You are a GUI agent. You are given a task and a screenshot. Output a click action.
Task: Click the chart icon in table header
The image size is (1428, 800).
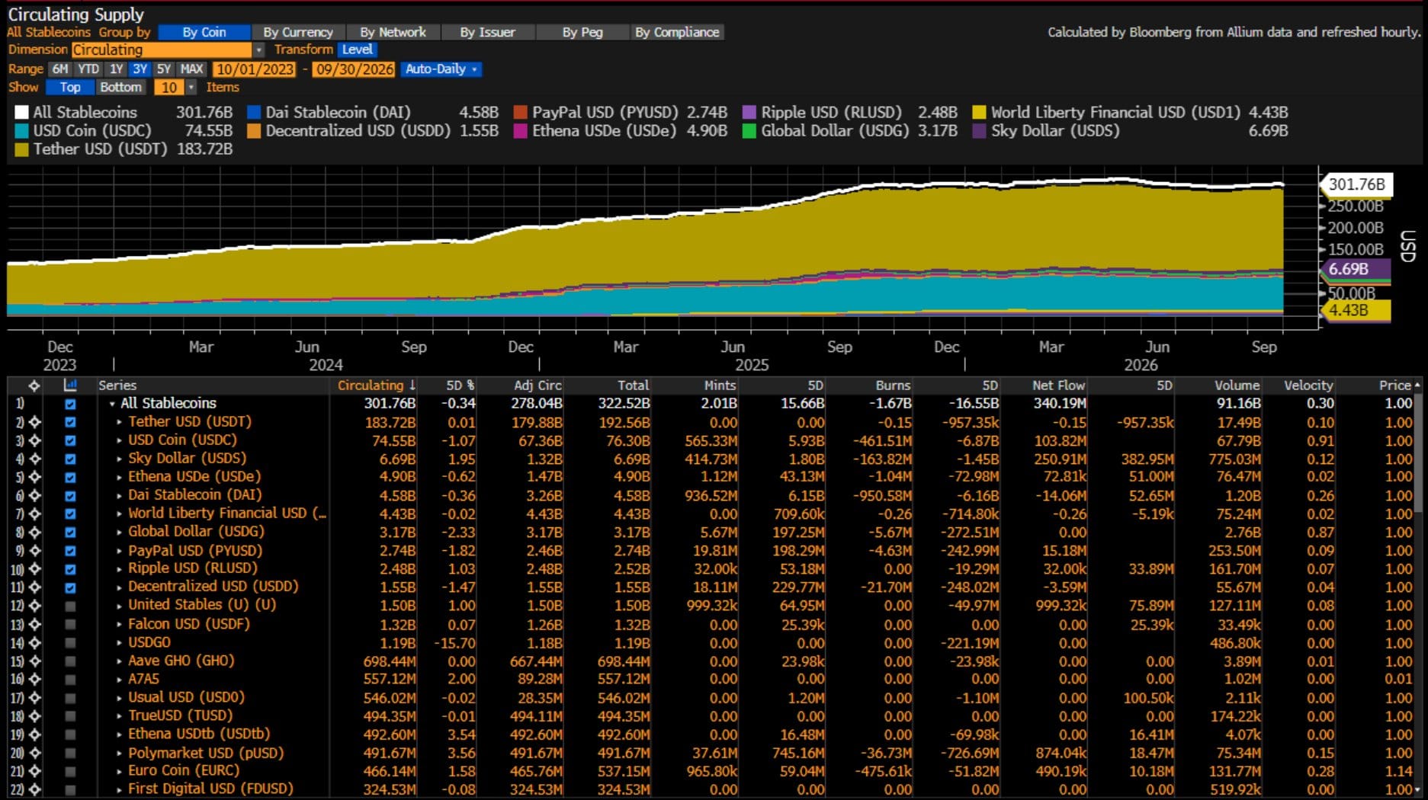point(70,386)
